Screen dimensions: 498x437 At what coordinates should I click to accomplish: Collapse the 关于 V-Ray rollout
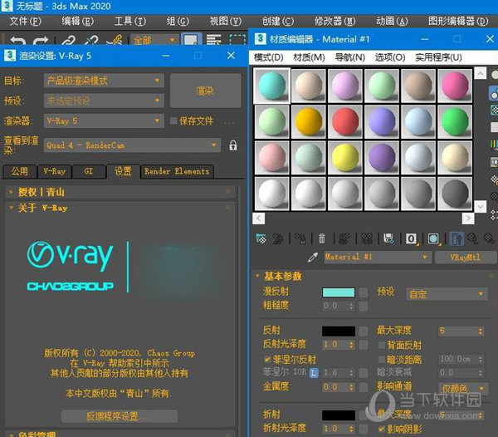tap(120, 209)
